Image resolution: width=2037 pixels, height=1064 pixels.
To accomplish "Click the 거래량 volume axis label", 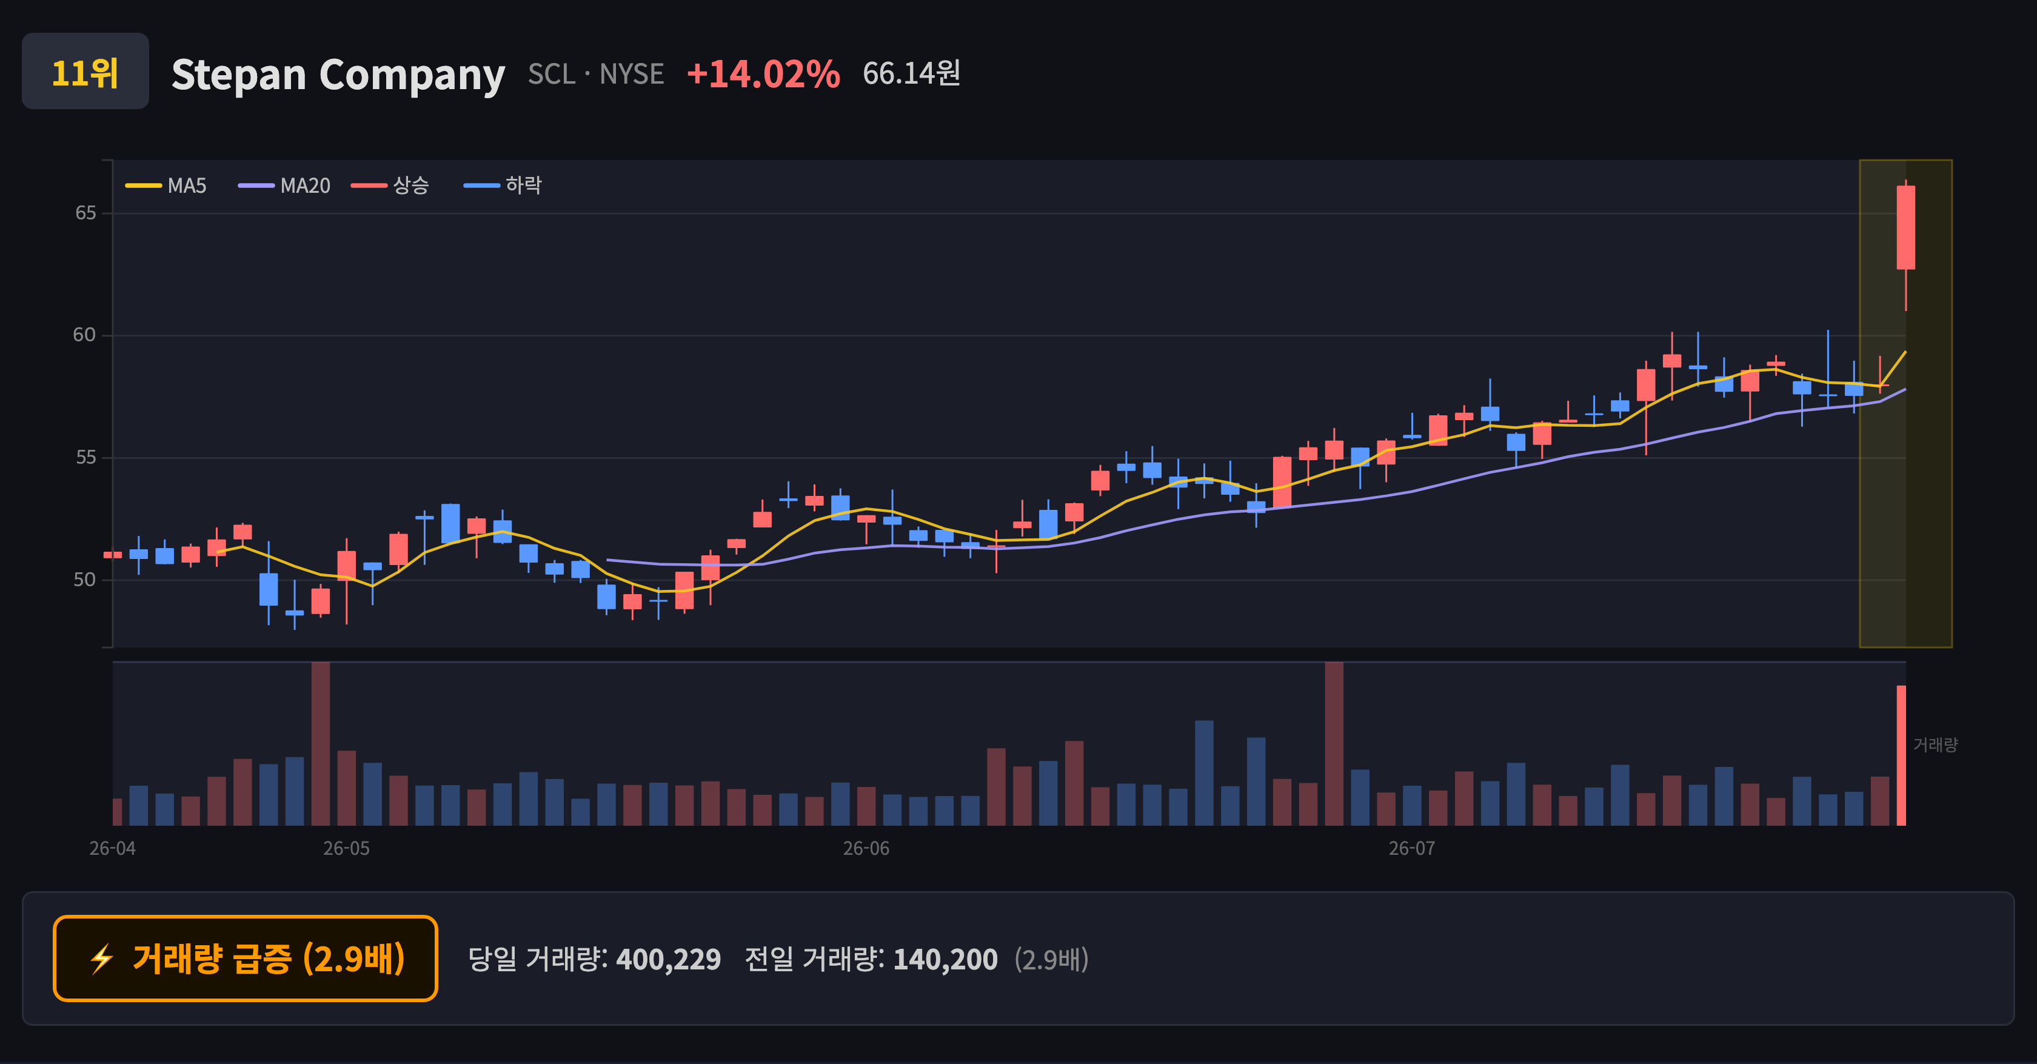I will point(1935,744).
